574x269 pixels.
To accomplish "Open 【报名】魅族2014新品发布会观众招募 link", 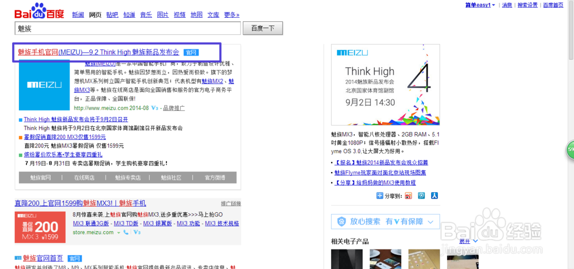I will 381,162.
